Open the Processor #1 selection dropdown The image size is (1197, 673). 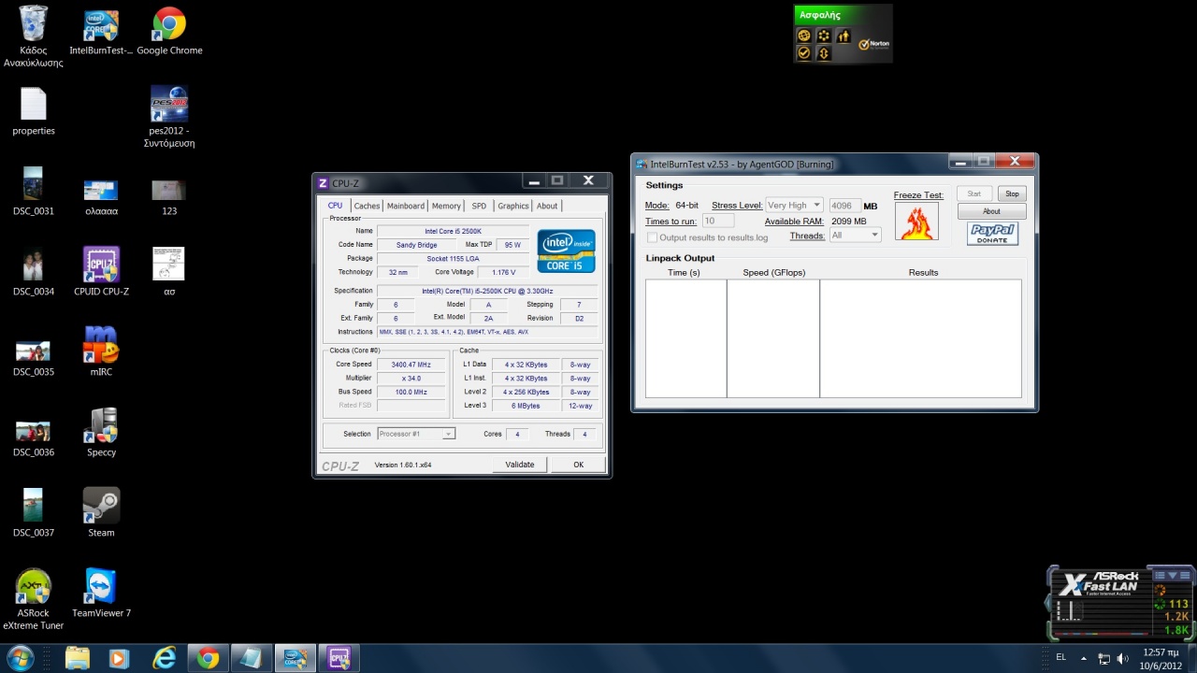click(415, 434)
